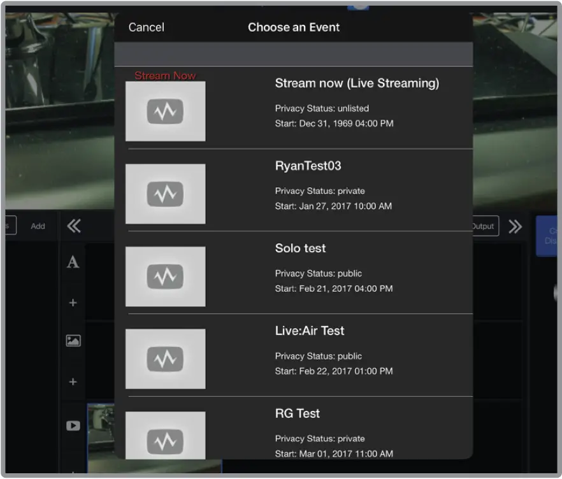Add a new title with the upper plus icon
Viewport: 562px width, 479px height.
click(x=72, y=303)
